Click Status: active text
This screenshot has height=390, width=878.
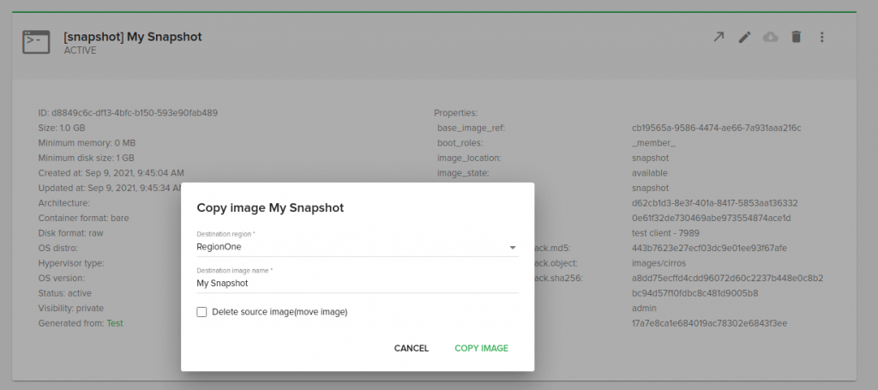pyautogui.click(x=65, y=293)
